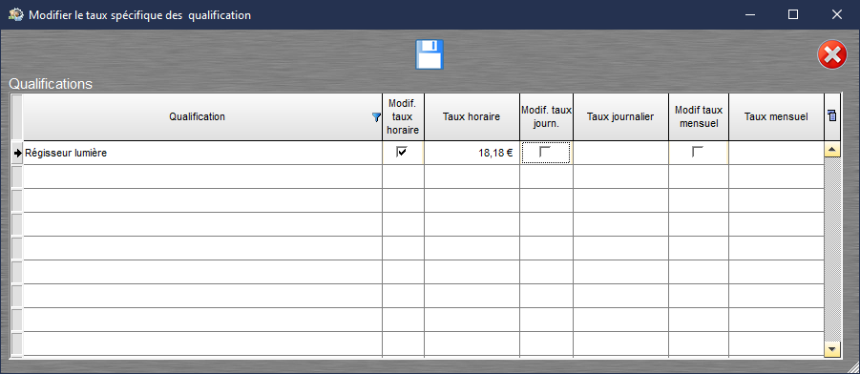The height and width of the screenshot is (374, 860).
Task: Click the app icon in the title bar
Action: click(15, 15)
